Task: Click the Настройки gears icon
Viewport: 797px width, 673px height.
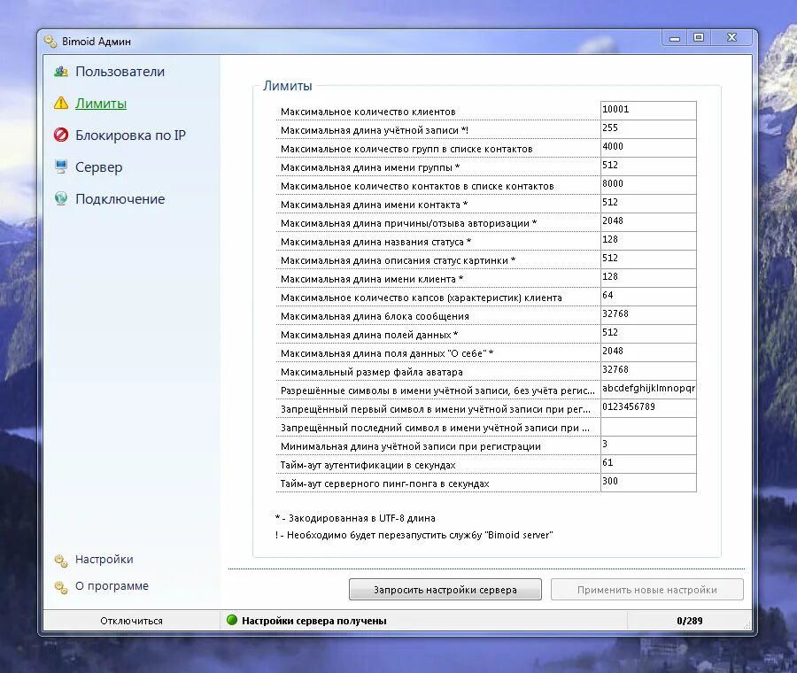Action: click(x=61, y=561)
